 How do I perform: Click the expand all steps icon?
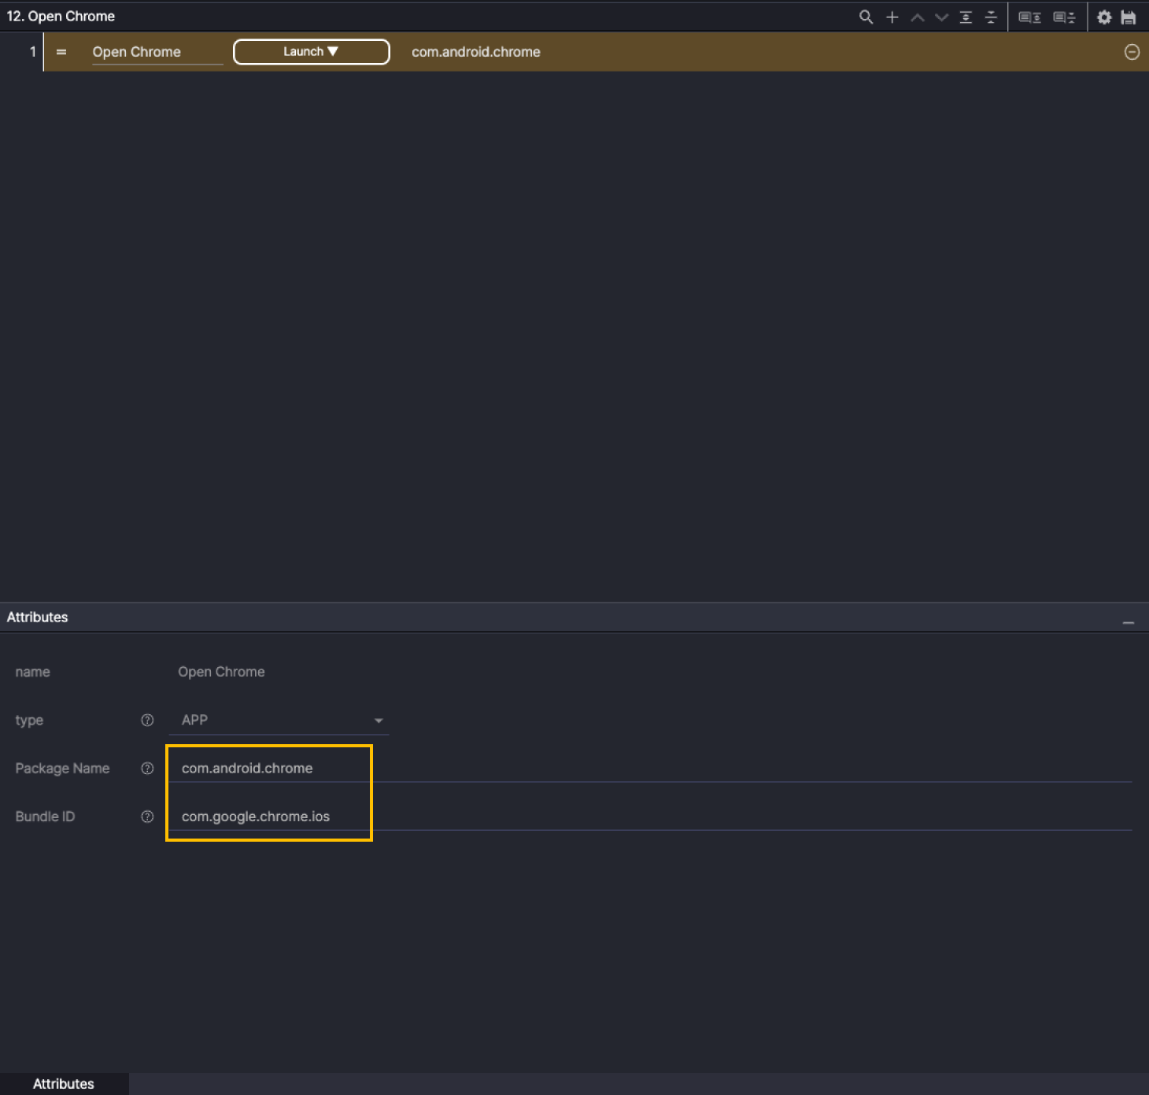point(966,17)
